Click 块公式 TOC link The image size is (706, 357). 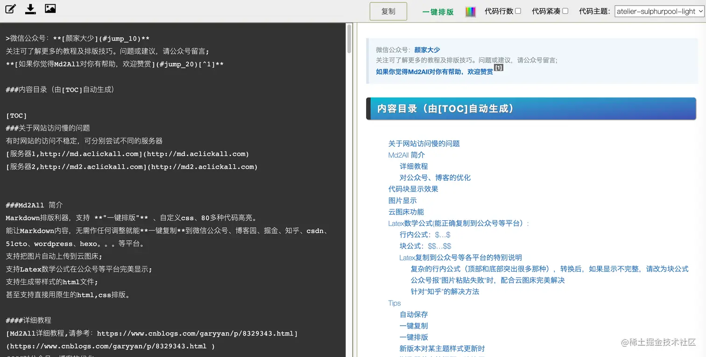pyautogui.click(x=425, y=246)
